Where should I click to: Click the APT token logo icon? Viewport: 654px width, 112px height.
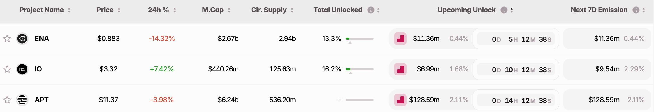tap(22, 100)
